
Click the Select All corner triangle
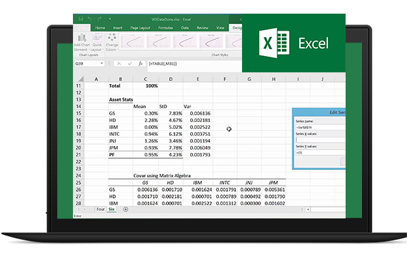click(x=81, y=78)
